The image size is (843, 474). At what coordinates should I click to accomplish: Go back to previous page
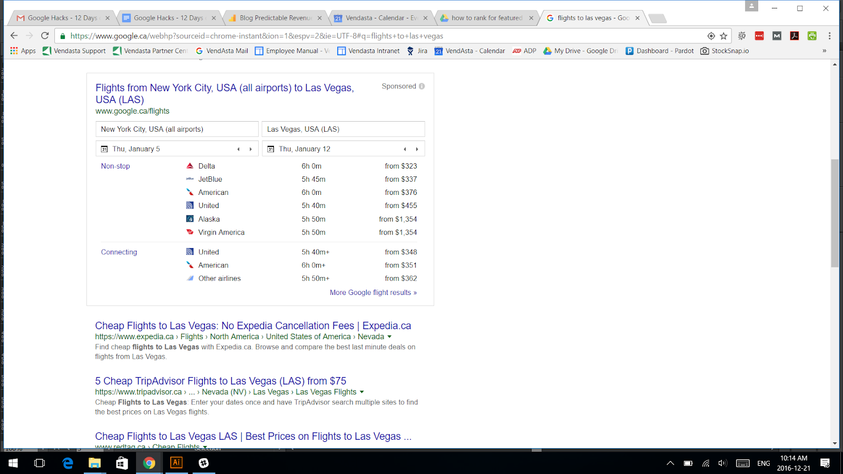click(x=14, y=36)
